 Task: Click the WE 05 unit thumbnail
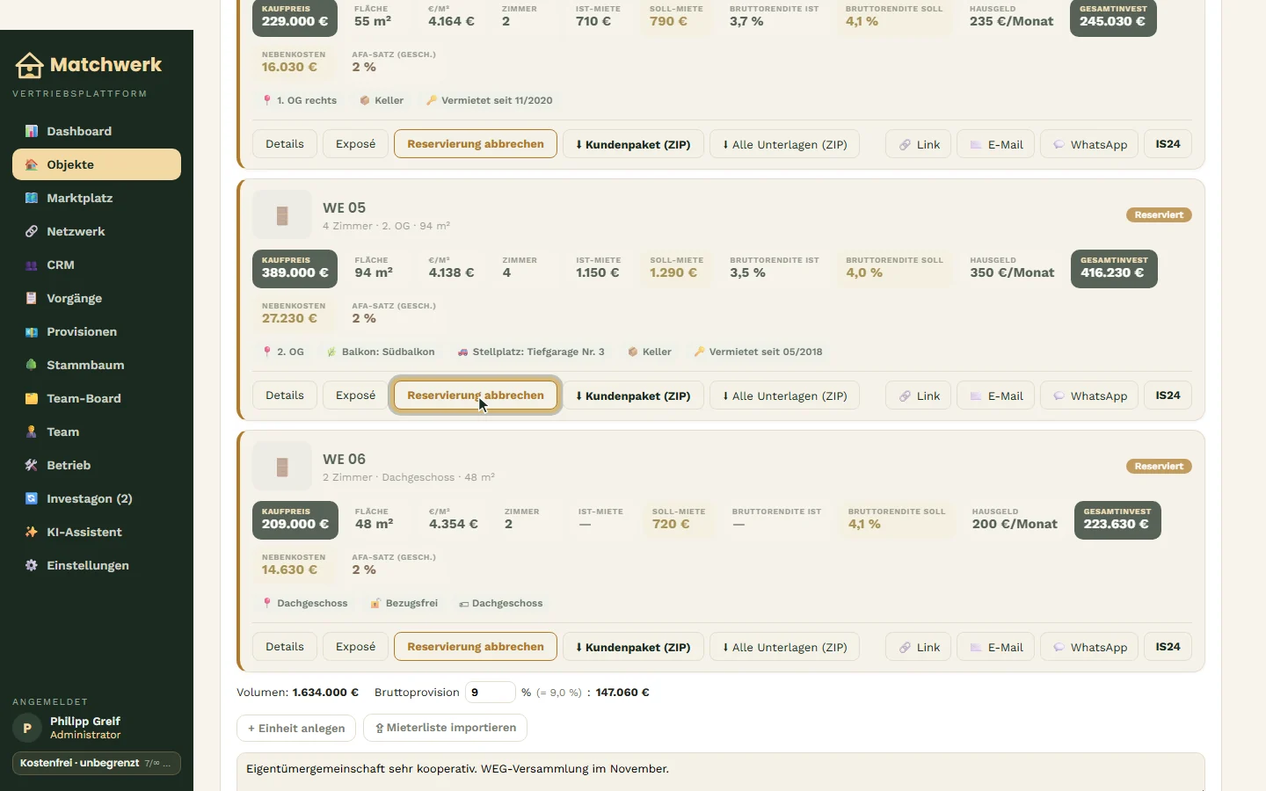(282, 214)
